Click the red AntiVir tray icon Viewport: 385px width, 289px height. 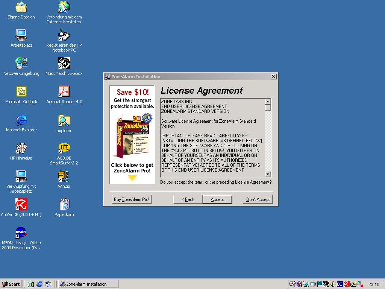[346, 284]
